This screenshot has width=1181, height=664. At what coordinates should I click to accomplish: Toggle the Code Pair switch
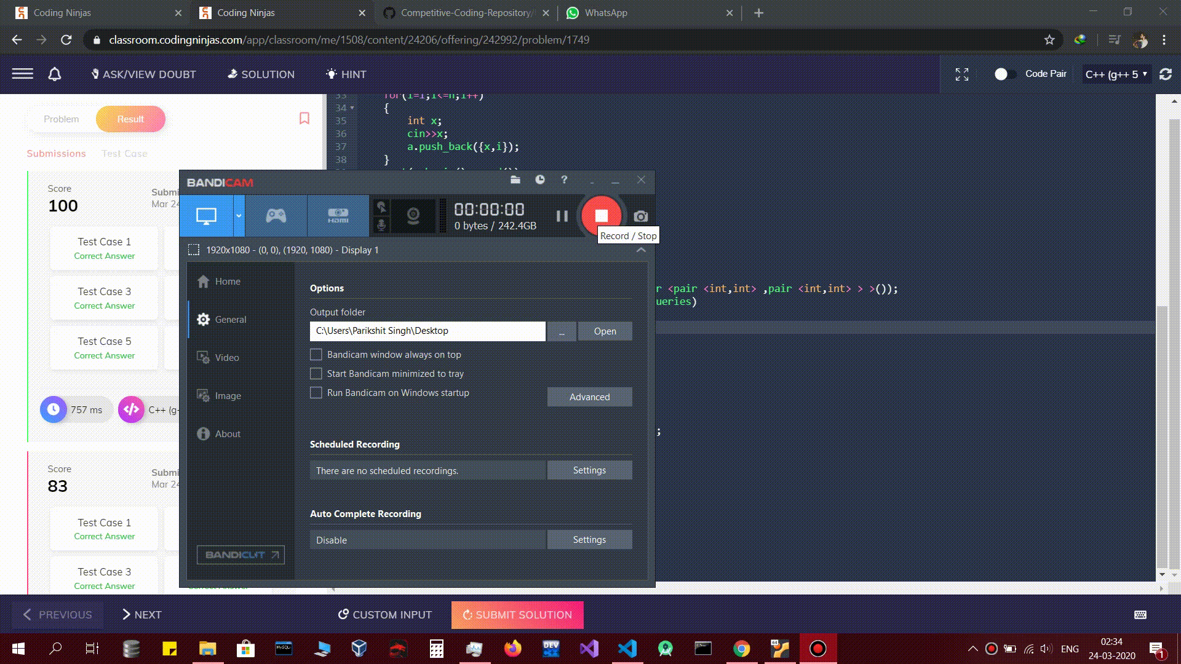pyautogui.click(x=1004, y=74)
